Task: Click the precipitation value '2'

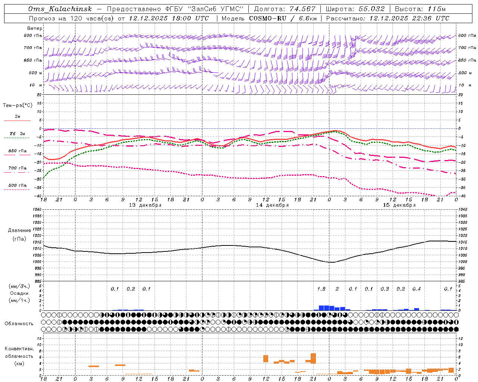Action: pos(337,289)
